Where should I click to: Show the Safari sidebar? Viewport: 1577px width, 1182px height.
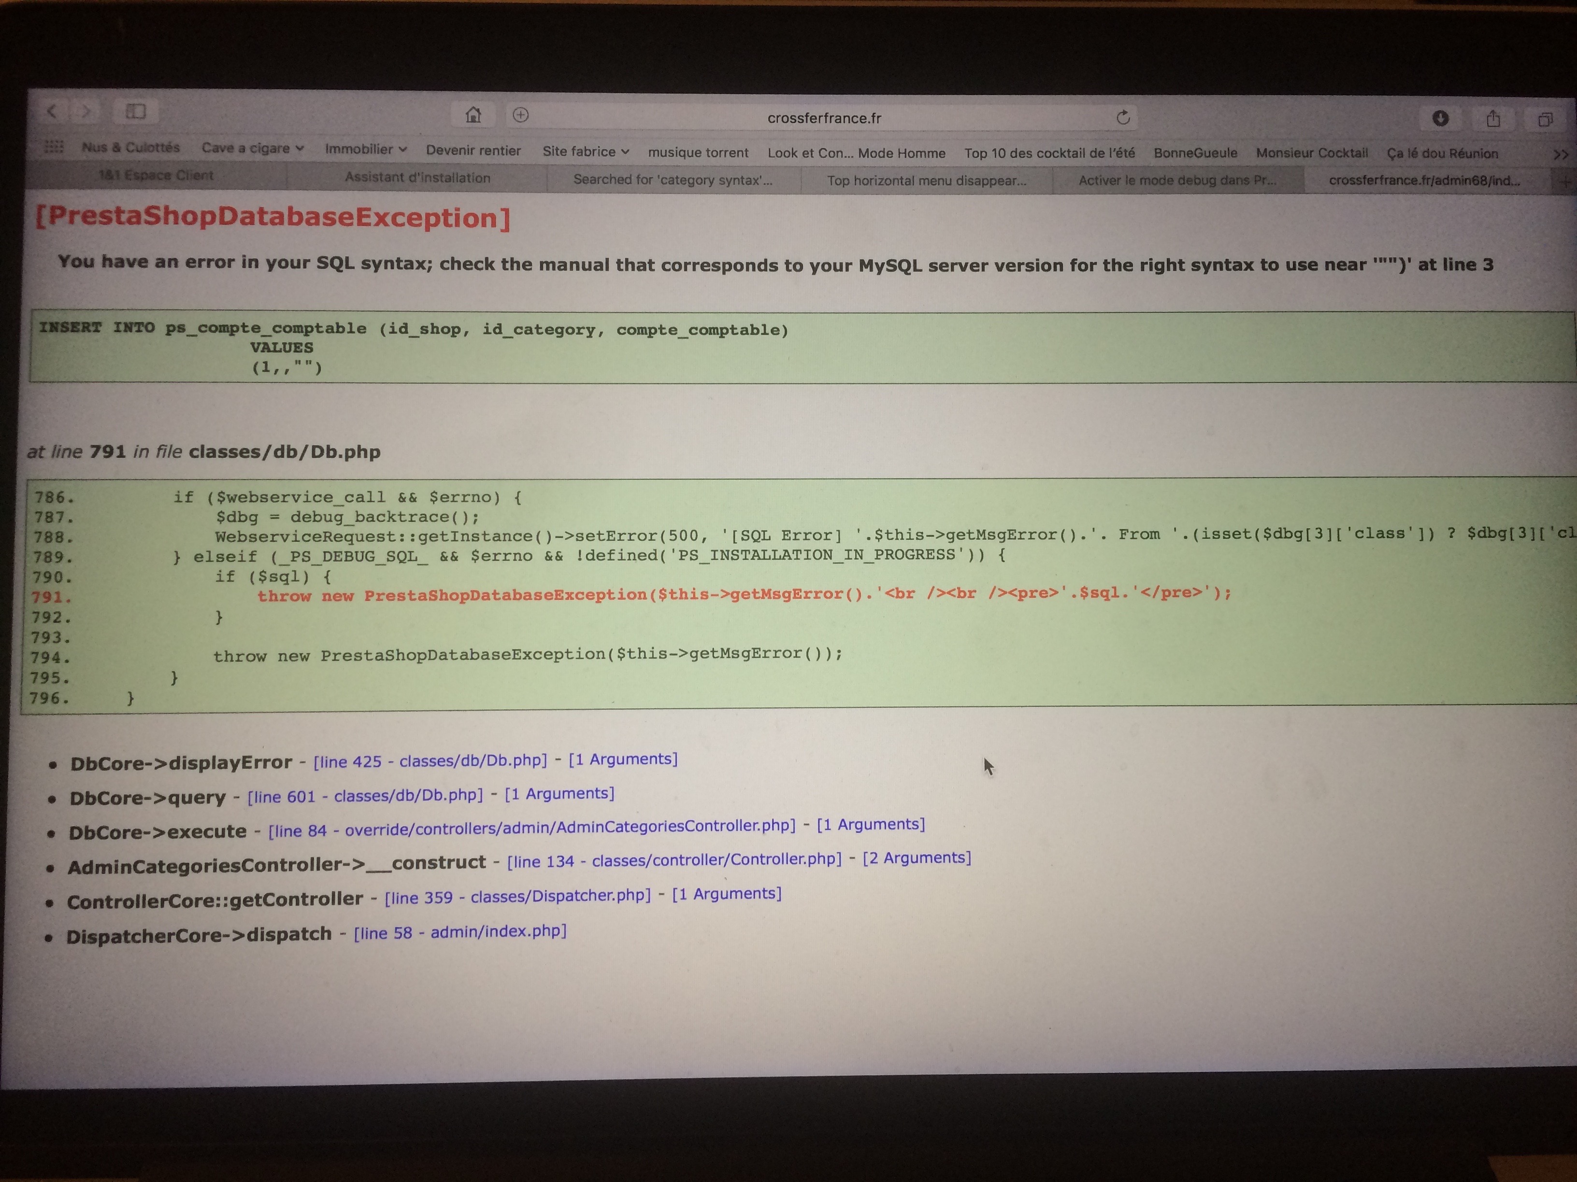click(x=135, y=111)
